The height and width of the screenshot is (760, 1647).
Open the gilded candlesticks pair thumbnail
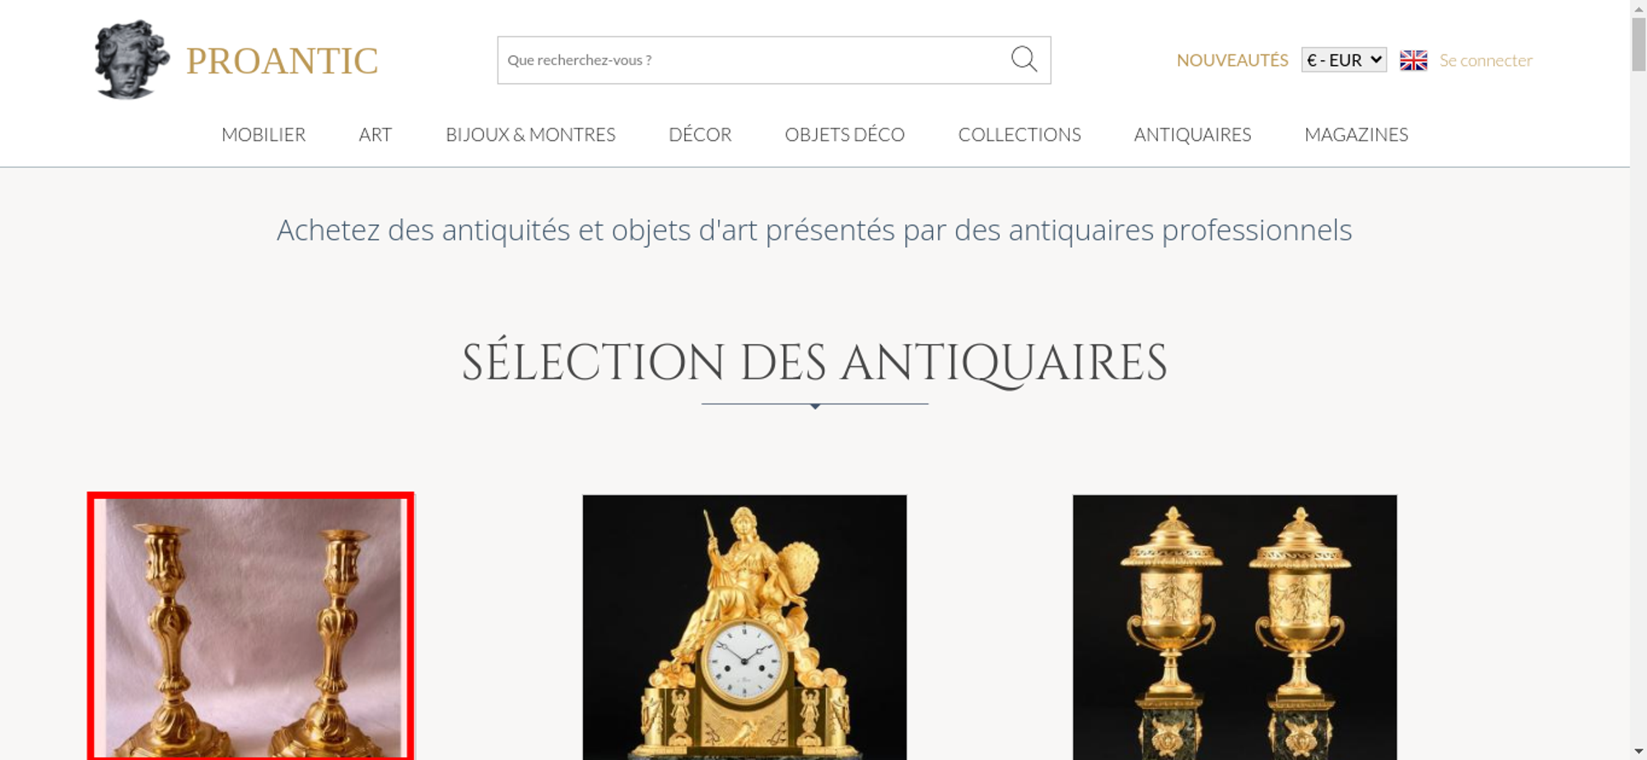click(x=250, y=626)
